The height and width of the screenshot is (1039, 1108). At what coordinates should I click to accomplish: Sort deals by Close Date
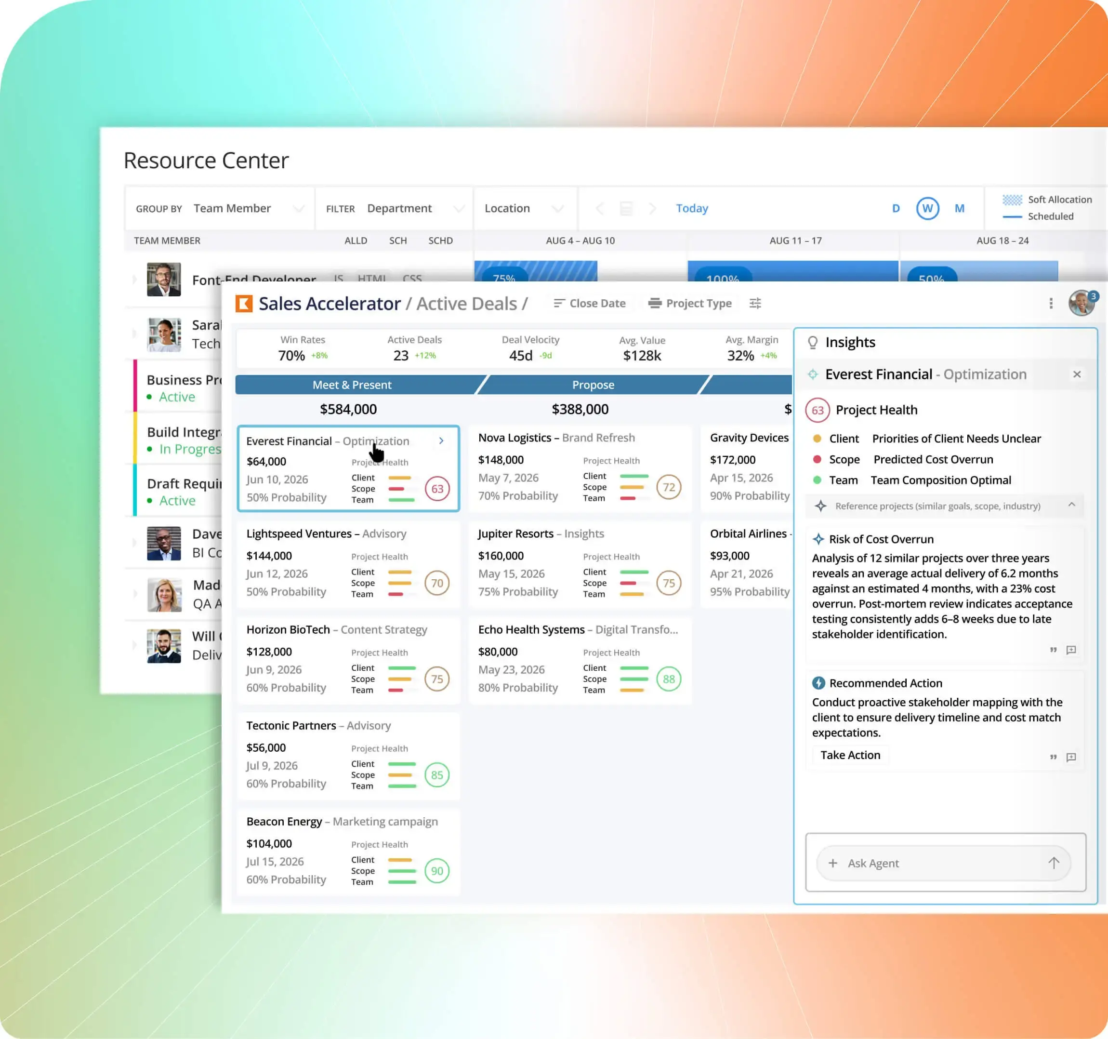point(590,303)
